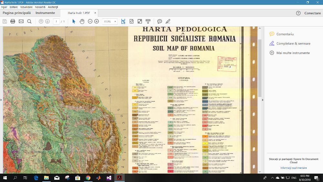Viewport: 323px width, 182px height.
Task: Open the Windows Start menu
Action: point(5,178)
